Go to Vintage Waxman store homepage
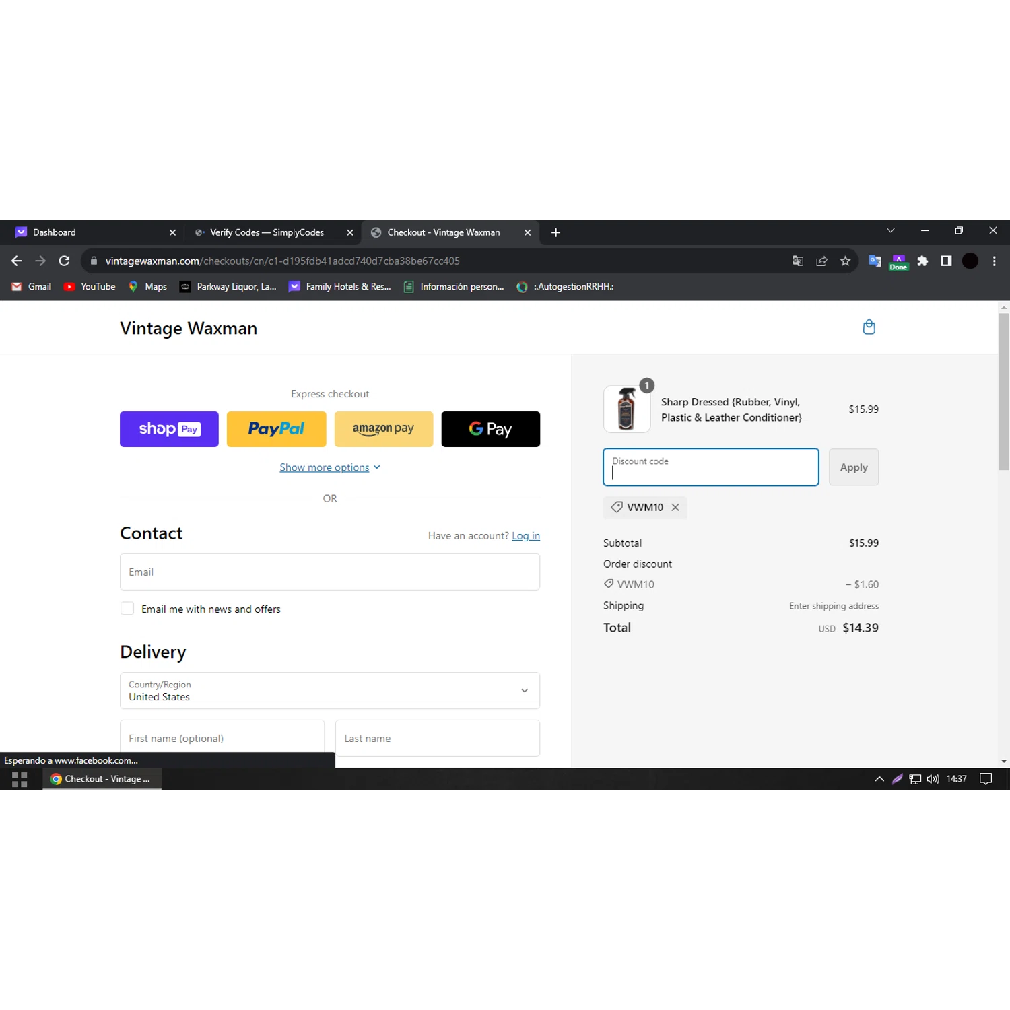Screen dimensions: 1010x1010 point(189,328)
